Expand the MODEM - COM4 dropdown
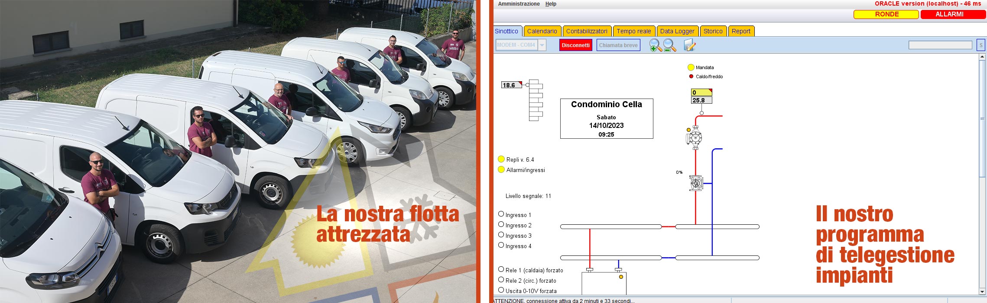 click(x=542, y=45)
